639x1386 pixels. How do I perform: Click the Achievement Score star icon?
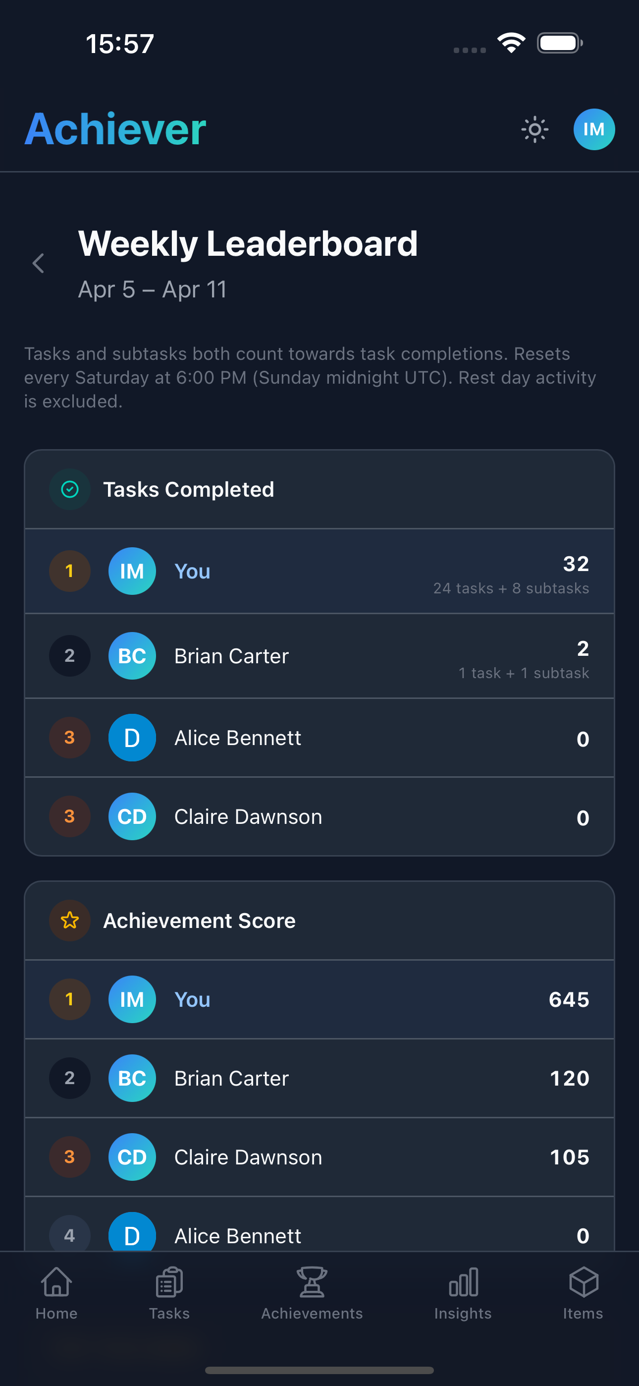[69, 921]
